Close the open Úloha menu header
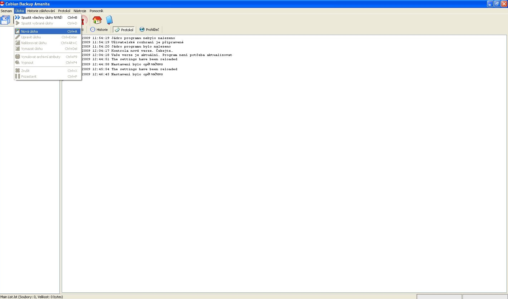Viewport: 508px width, 299px height. click(20, 11)
